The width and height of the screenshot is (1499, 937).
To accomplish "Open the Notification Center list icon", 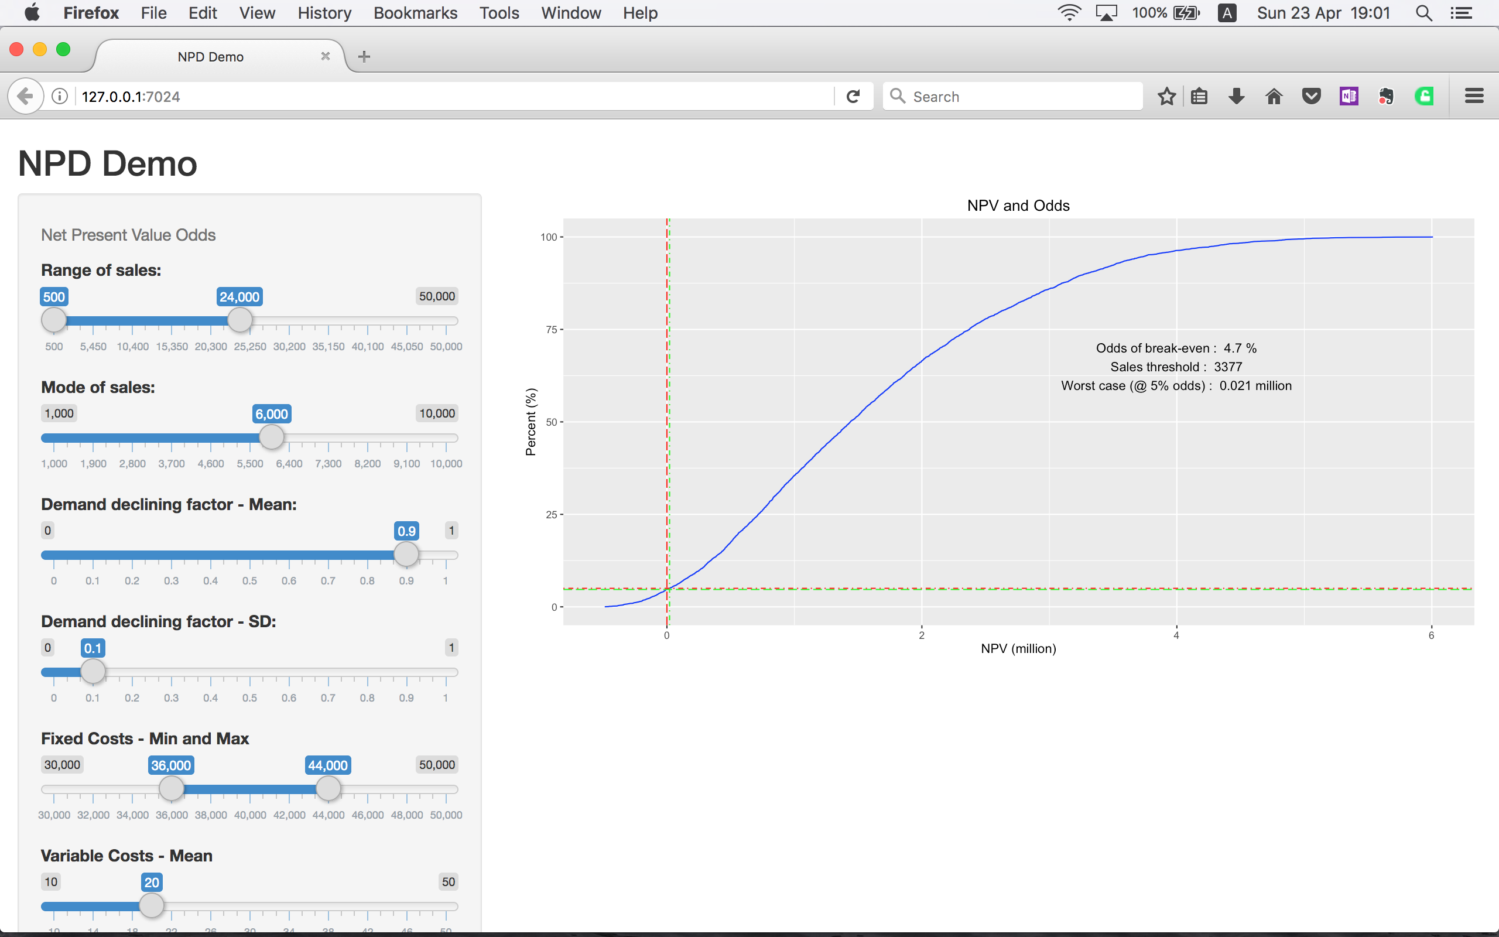I will 1461,12.
